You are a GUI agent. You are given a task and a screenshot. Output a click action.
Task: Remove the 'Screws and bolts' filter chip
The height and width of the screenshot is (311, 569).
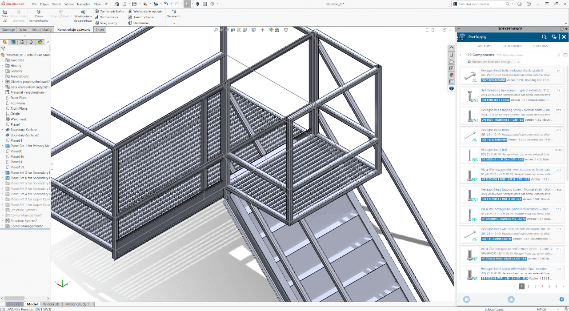click(x=518, y=62)
